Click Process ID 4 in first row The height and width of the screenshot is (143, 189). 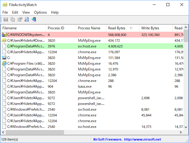point(49,35)
